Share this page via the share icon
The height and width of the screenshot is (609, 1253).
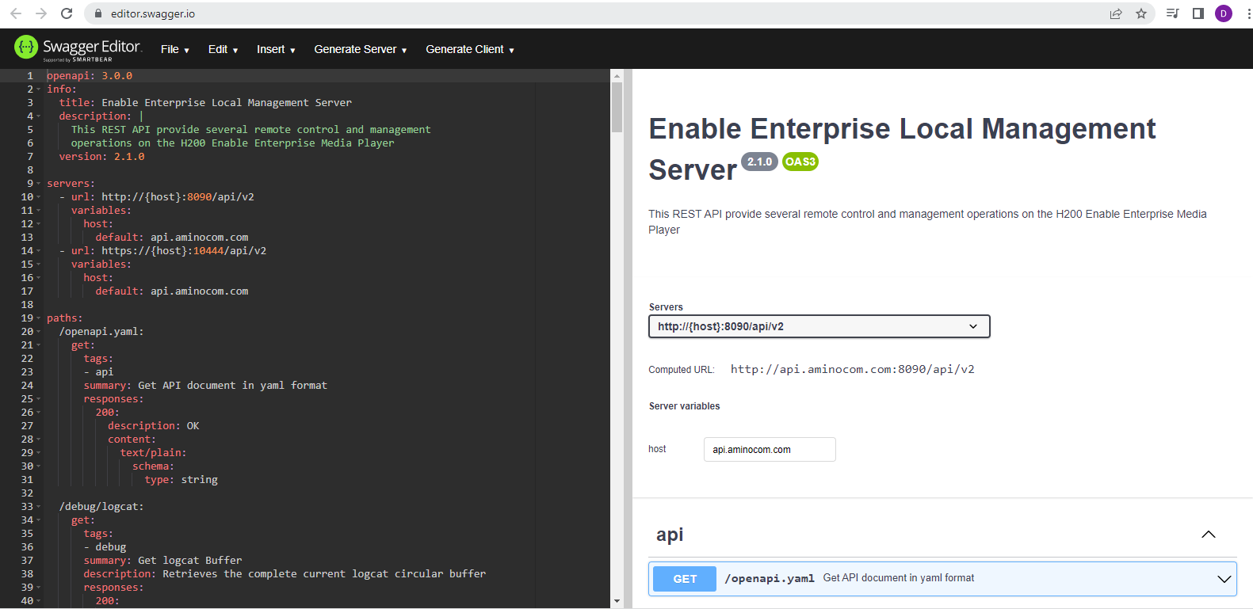tap(1116, 13)
